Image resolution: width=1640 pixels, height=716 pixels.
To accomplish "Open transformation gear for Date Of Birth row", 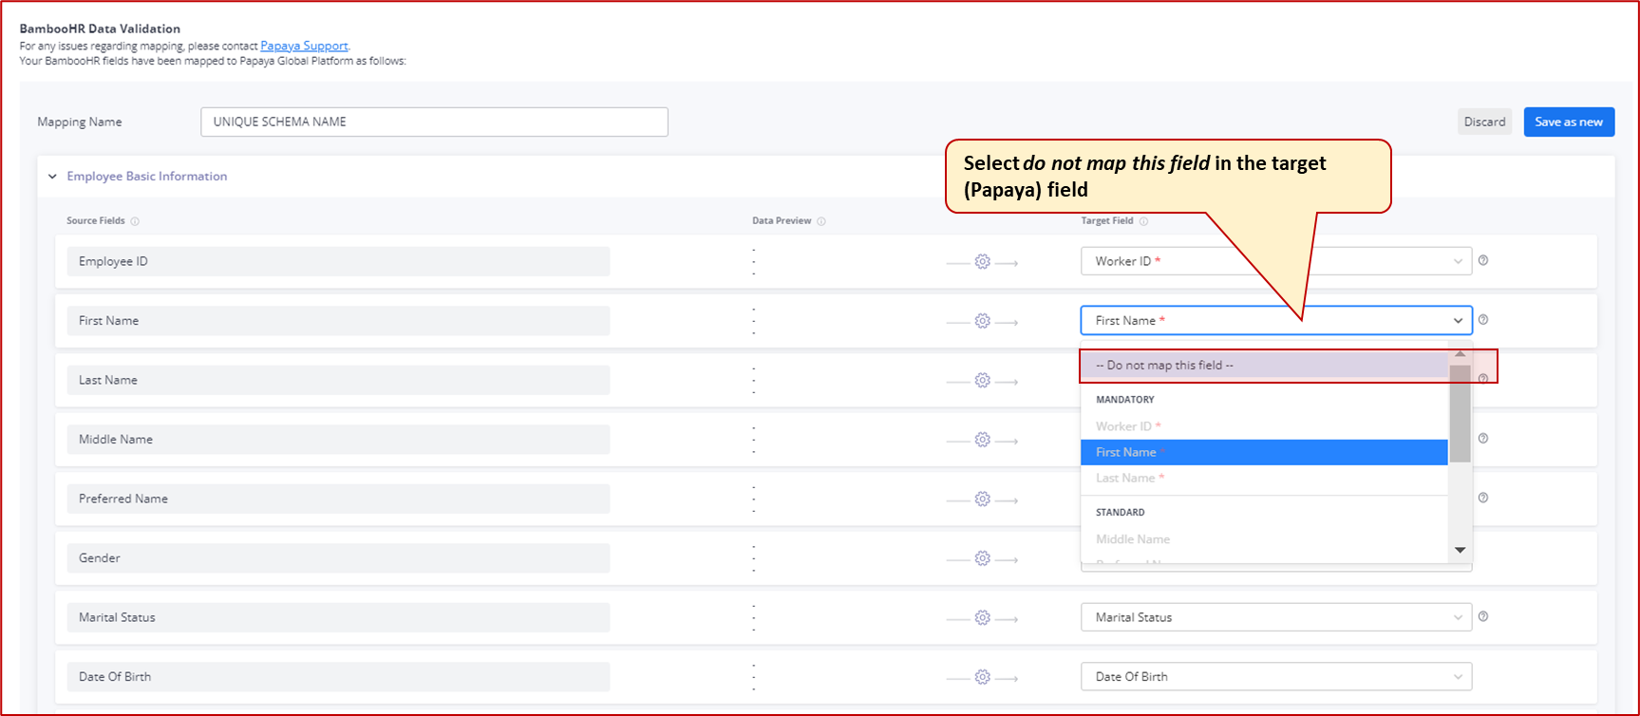I will click(982, 677).
